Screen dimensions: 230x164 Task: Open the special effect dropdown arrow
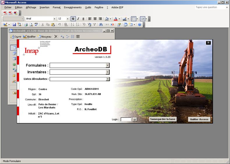click(x=146, y=19)
